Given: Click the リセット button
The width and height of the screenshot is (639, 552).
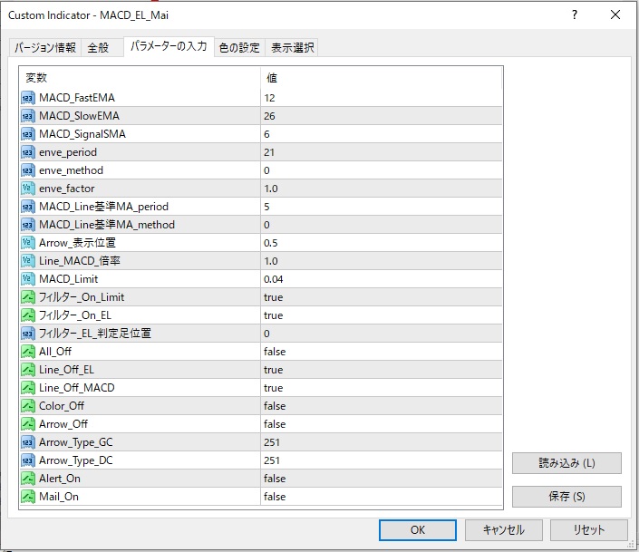Looking at the screenshot, I should click(589, 530).
